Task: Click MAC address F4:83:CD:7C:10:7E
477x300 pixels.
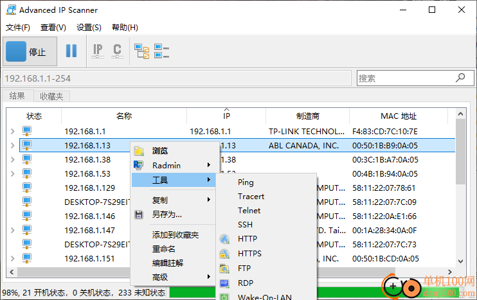Action: click(x=385, y=131)
